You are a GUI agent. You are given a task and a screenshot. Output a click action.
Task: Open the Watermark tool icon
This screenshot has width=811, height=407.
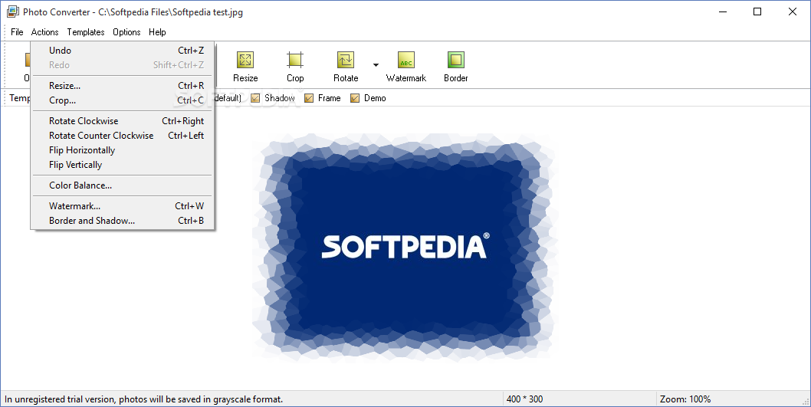point(406,60)
